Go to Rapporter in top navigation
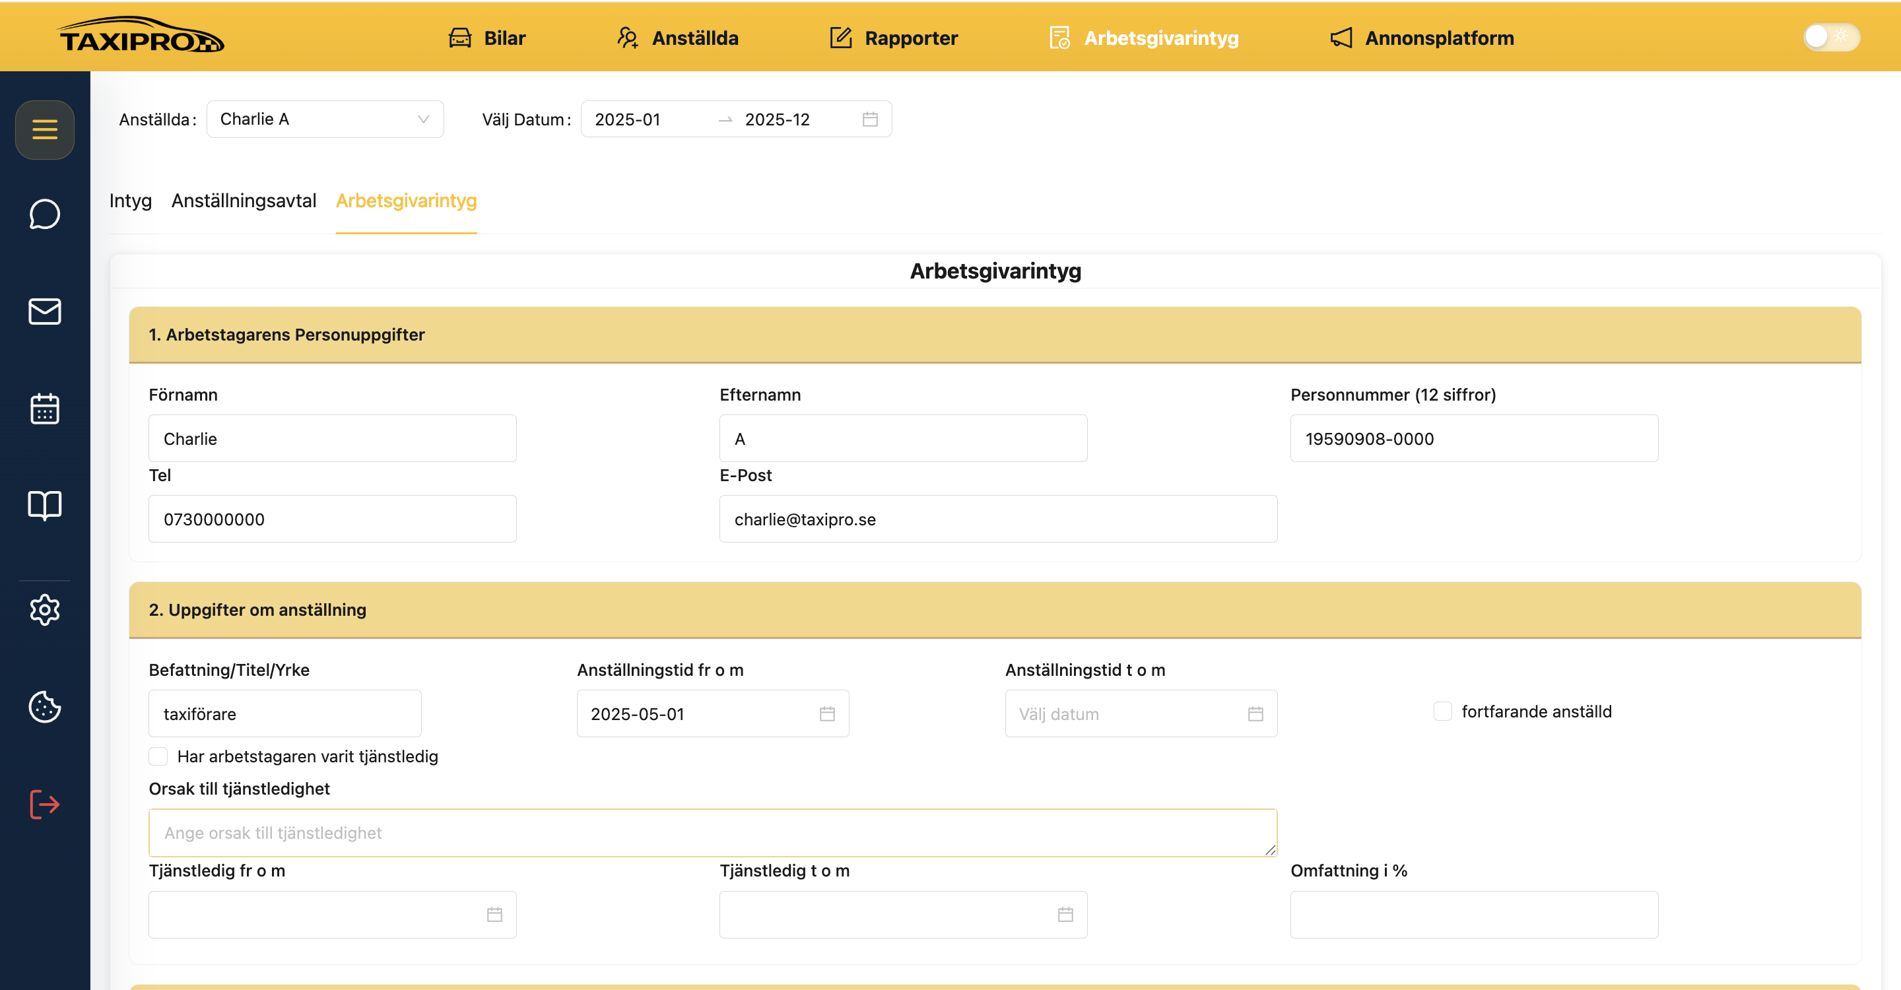 (894, 38)
